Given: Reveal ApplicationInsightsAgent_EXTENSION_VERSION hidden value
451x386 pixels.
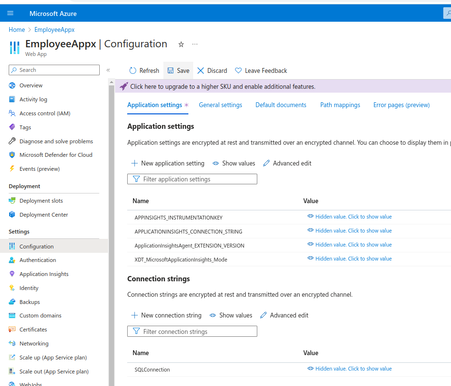Looking at the screenshot, I should 349,245.
